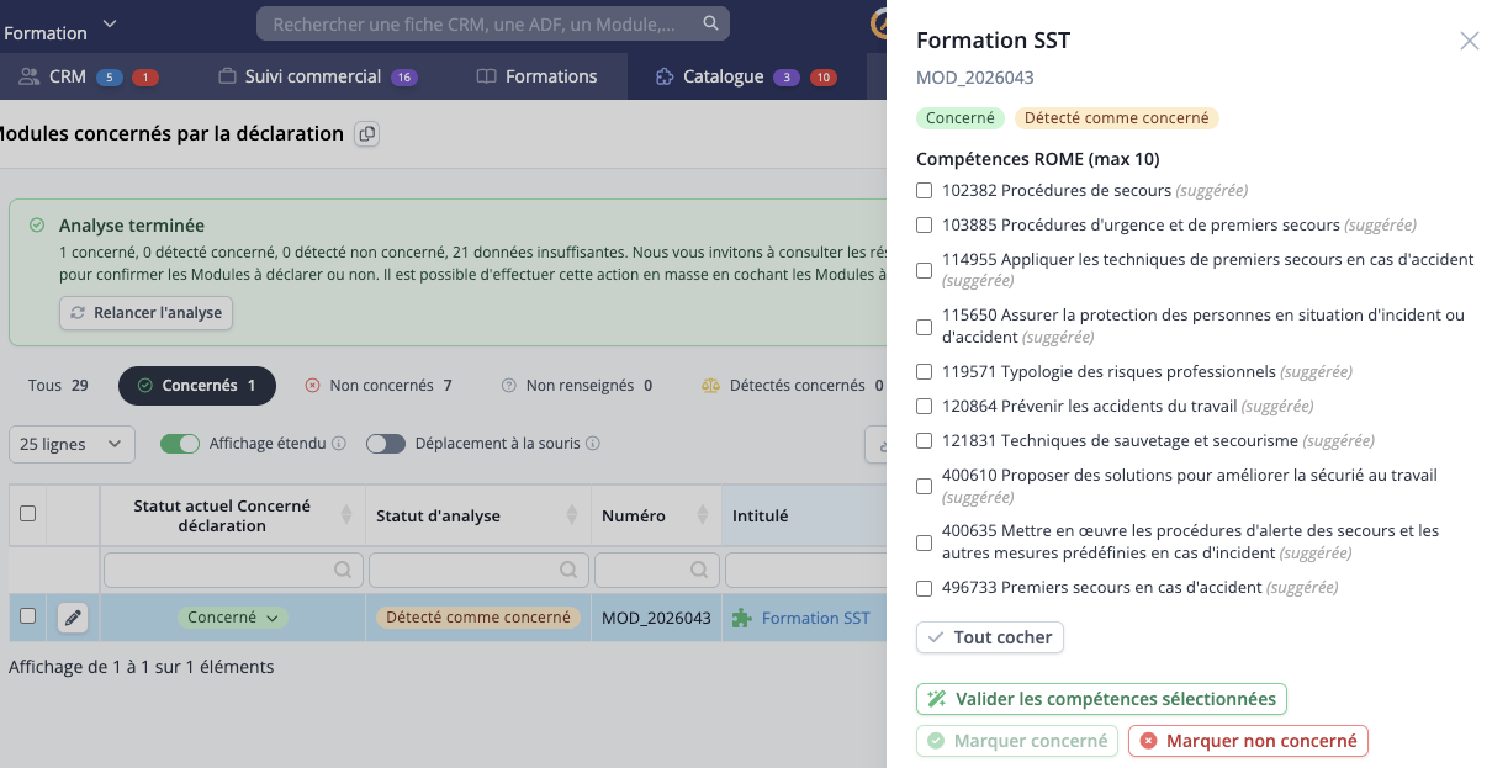The width and height of the screenshot is (1508, 768).
Task: Click the Formations book icon
Action: coord(486,76)
